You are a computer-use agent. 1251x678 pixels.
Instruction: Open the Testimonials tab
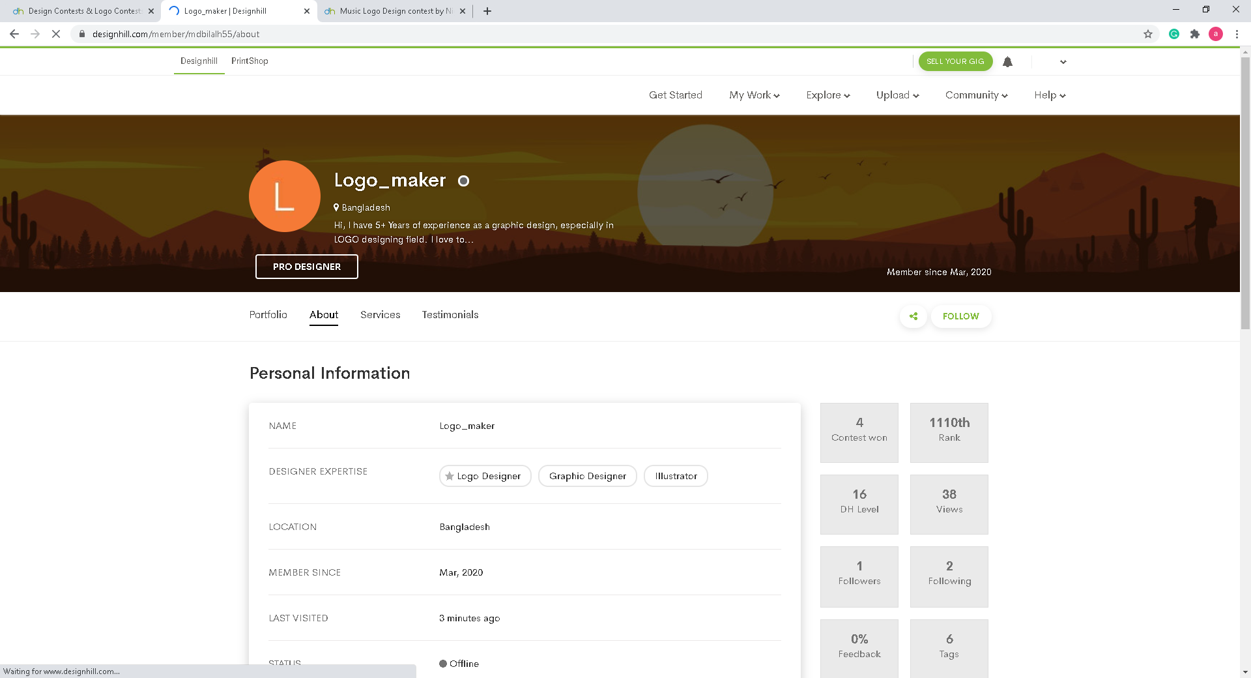point(450,315)
